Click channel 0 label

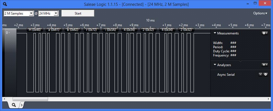pyautogui.click(x=8, y=33)
